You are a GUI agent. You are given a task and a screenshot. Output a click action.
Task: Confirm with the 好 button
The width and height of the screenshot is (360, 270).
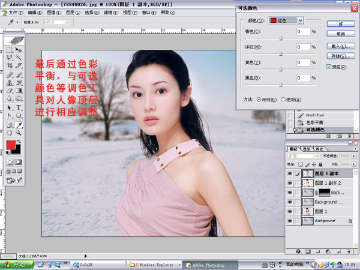point(341,23)
